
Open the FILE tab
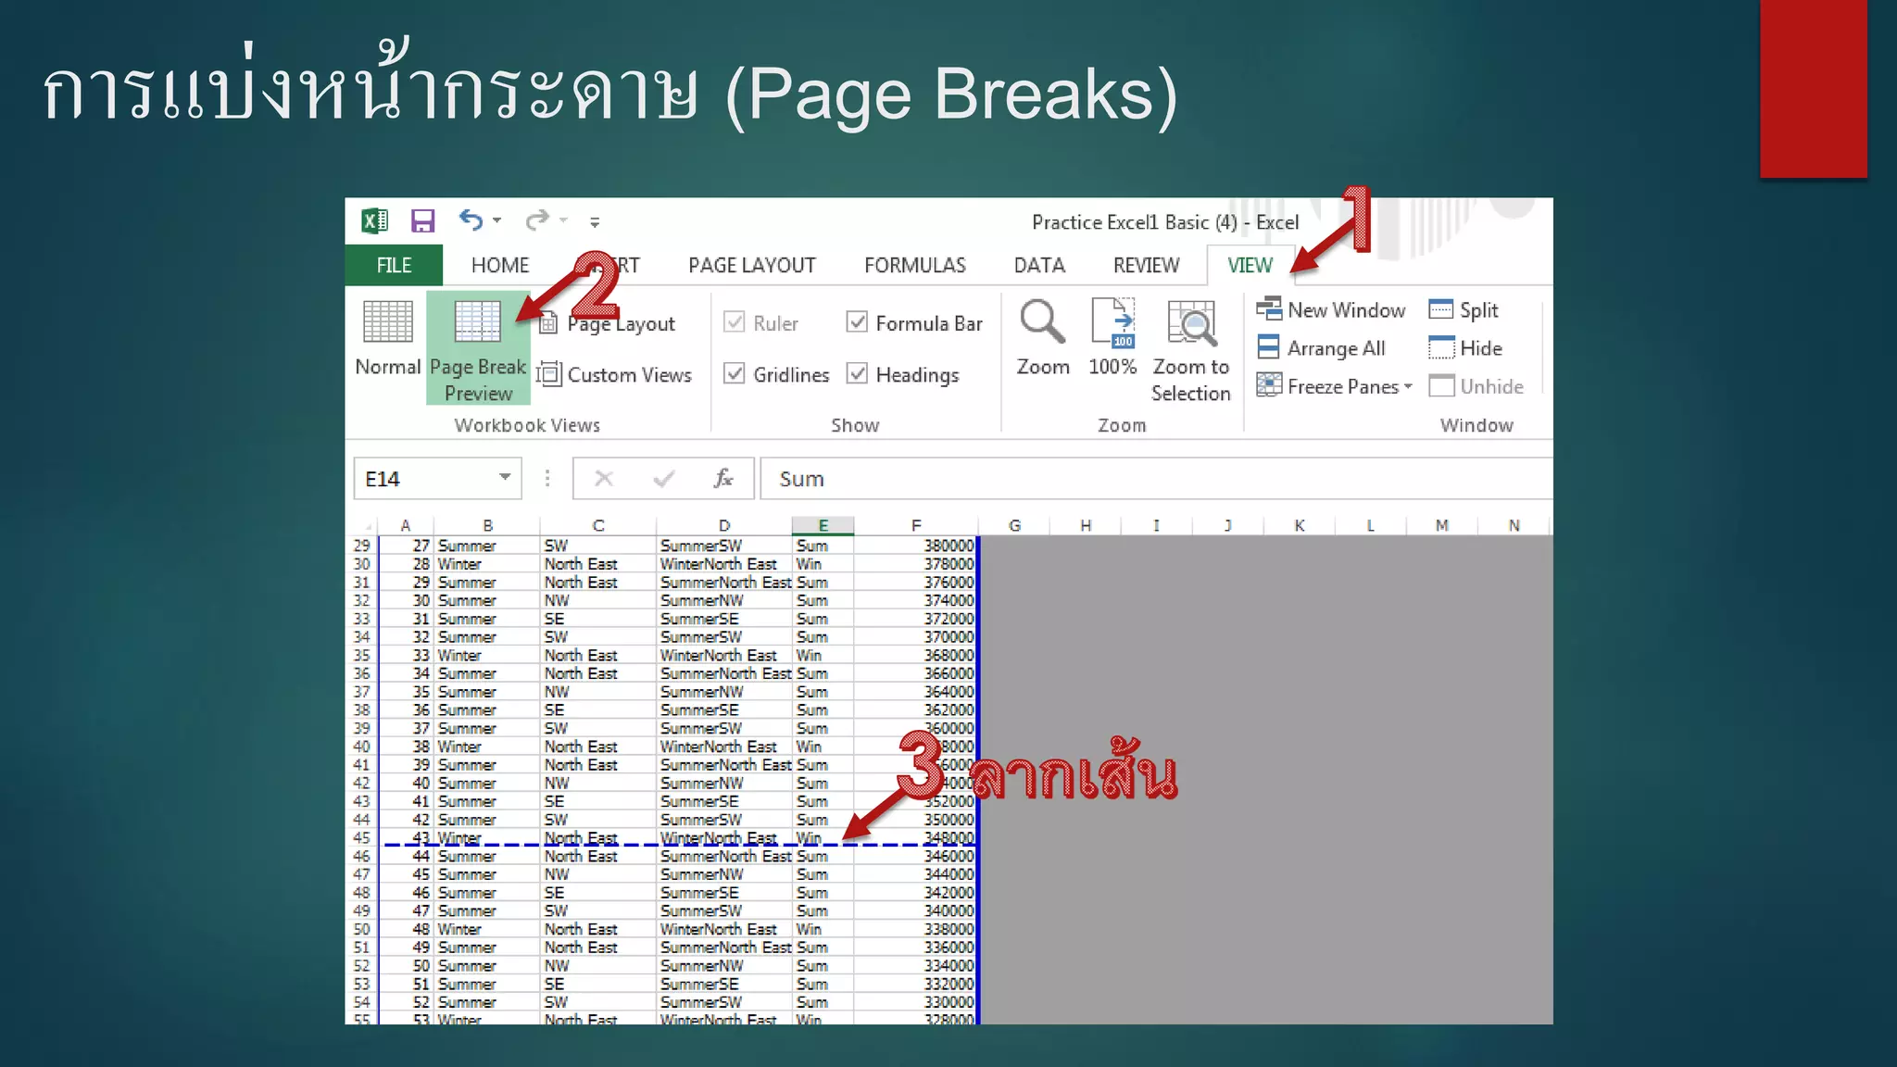coord(394,265)
